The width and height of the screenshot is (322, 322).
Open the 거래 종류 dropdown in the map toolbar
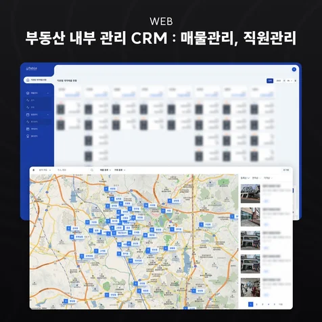pyautogui.click(x=120, y=170)
